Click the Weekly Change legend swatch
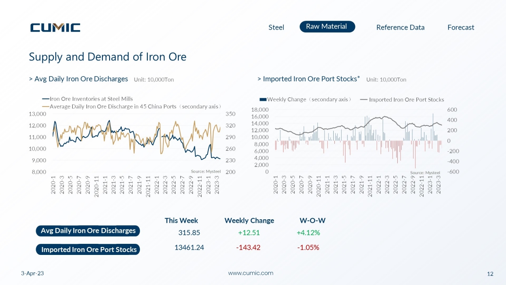The image size is (506, 285). 263,100
